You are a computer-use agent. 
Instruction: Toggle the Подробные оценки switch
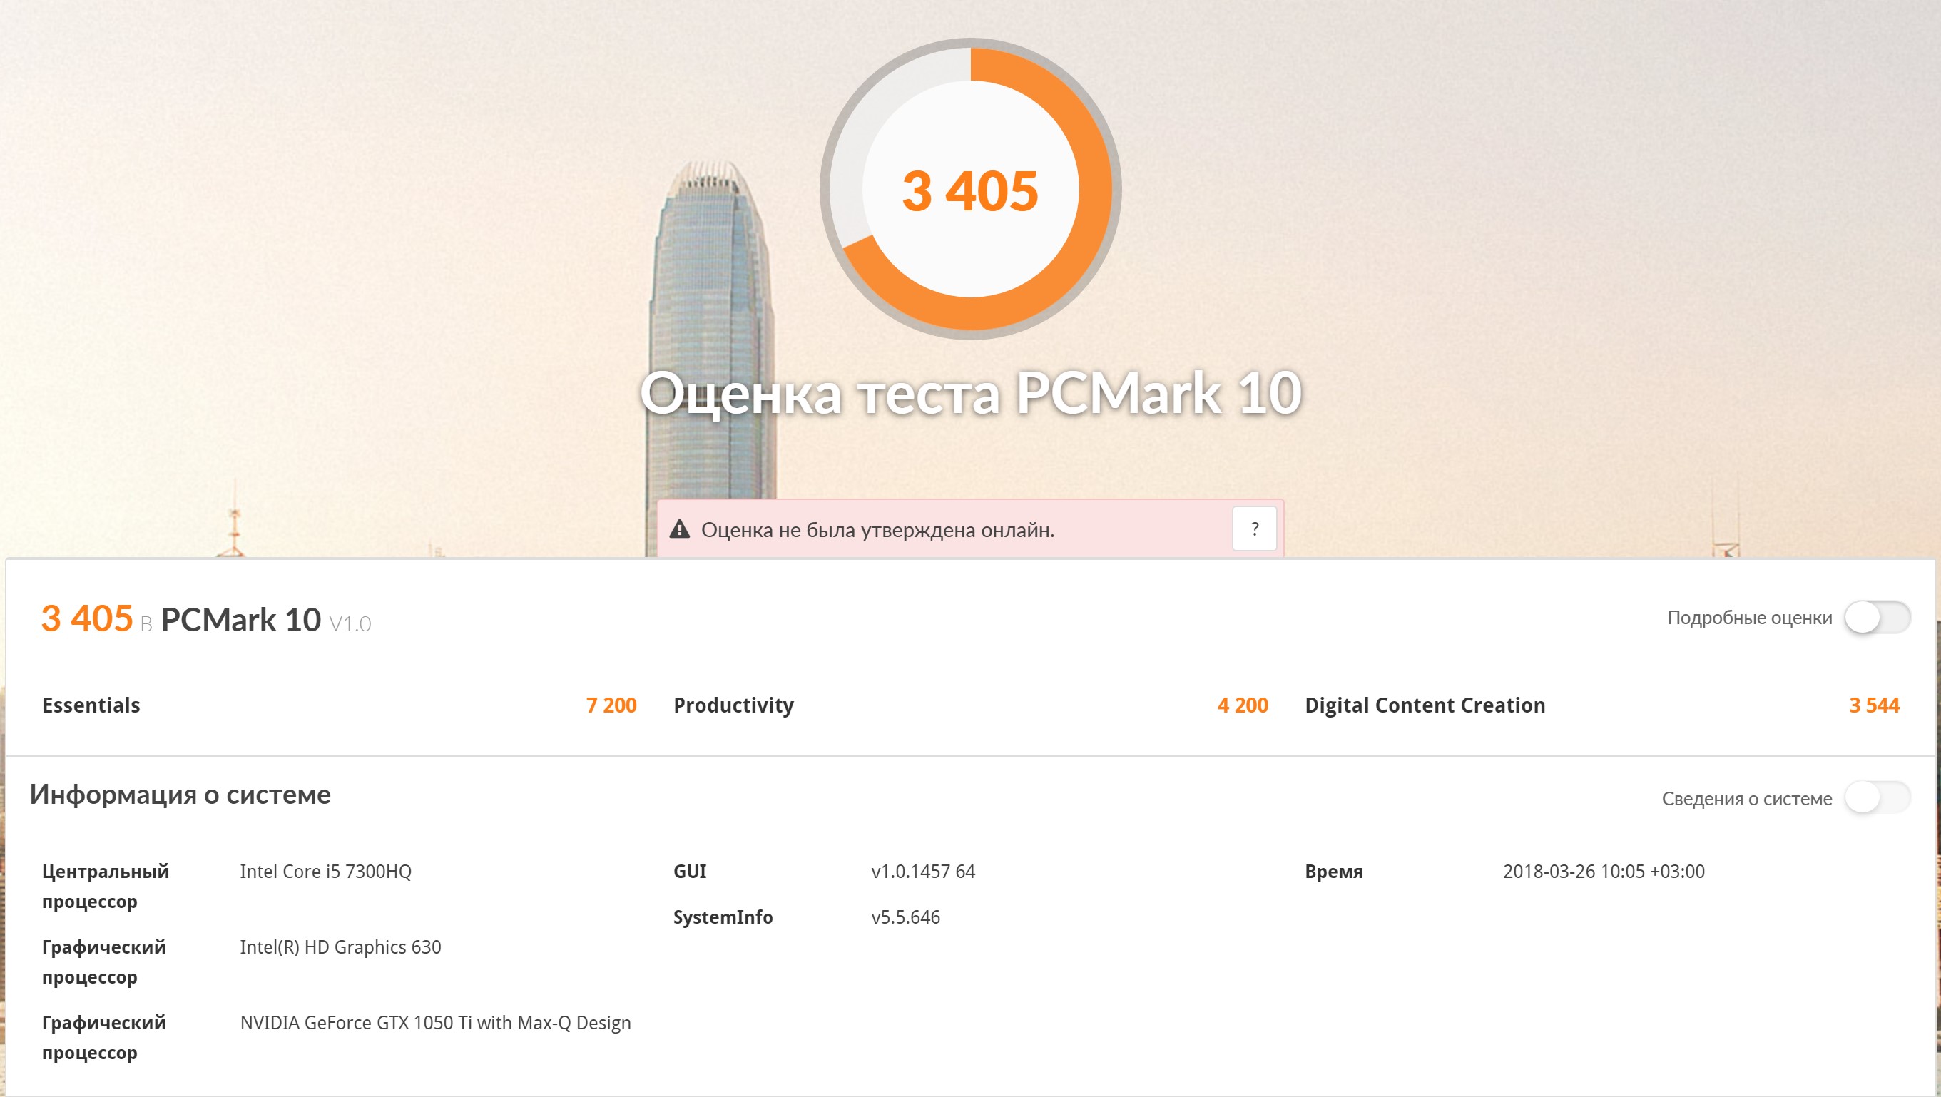point(1877,618)
